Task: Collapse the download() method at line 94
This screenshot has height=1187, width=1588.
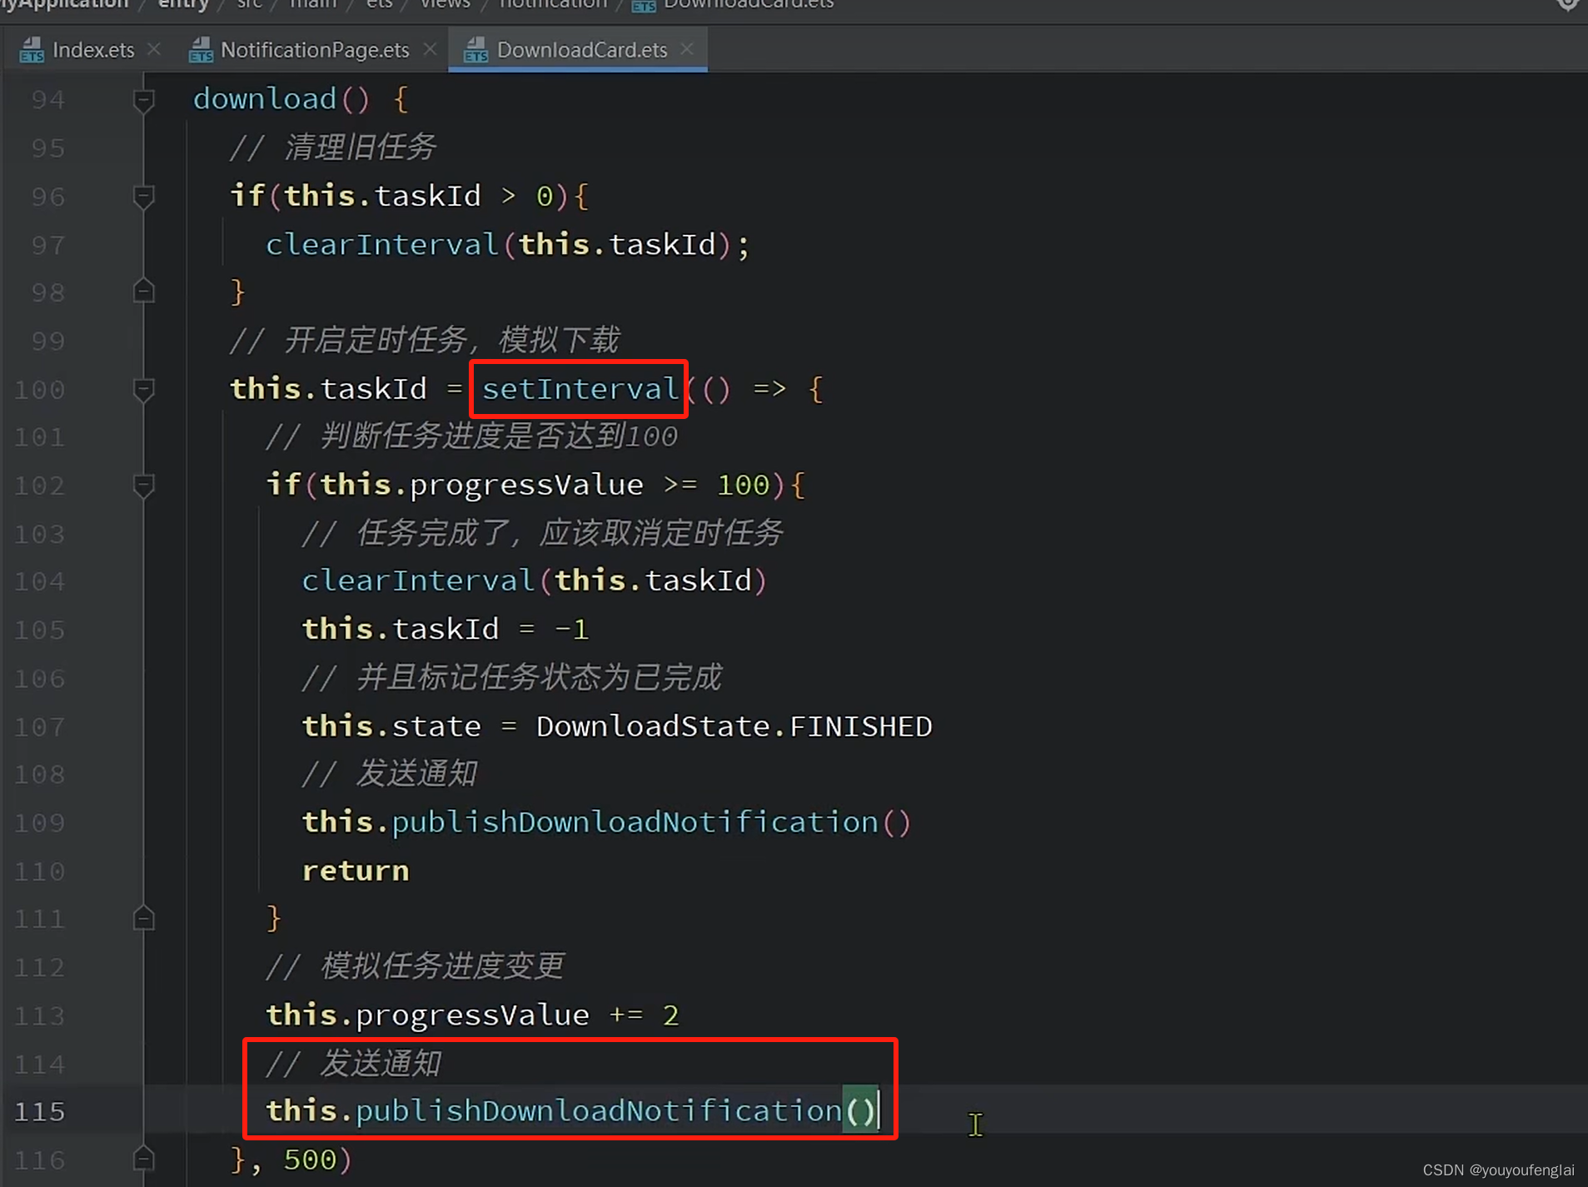Action: point(144,101)
